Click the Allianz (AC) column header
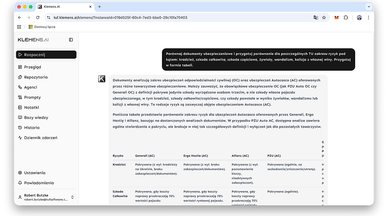Viewport: 388px width, 216px height. (x=240, y=156)
